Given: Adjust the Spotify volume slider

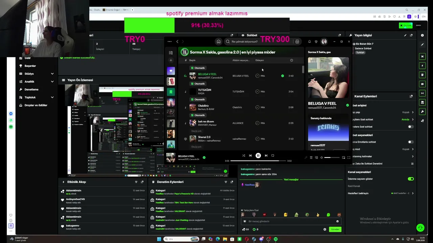Looking at the screenshot, I should (332, 158).
